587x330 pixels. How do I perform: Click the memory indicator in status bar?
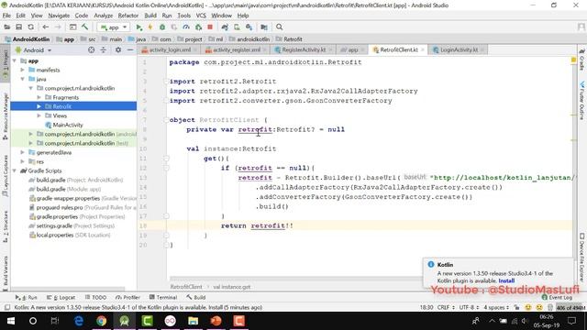[570, 308]
